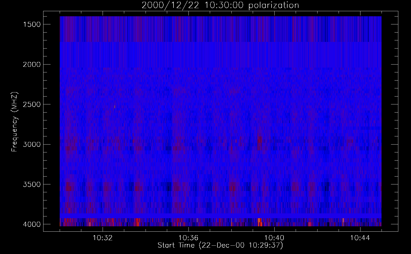Click the small red spike near 2500 MHz
The image size is (411, 254).
tap(115, 107)
